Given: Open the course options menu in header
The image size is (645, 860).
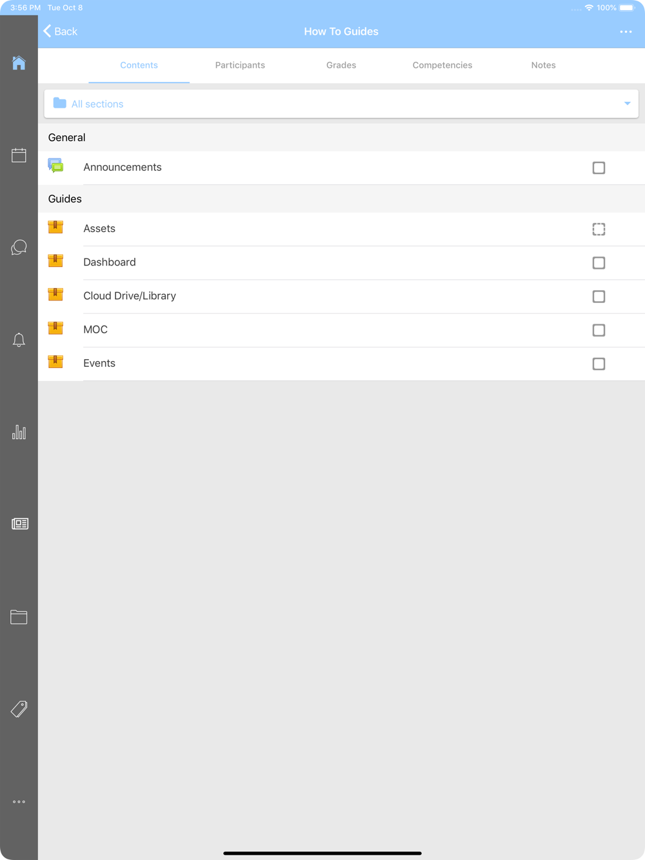Looking at the screenshot, I should (626, 32).
